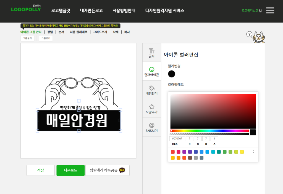Click the HEX #070707 input field
The height and width of the screenshot is (194, 283).
click(x=177, y=139)
